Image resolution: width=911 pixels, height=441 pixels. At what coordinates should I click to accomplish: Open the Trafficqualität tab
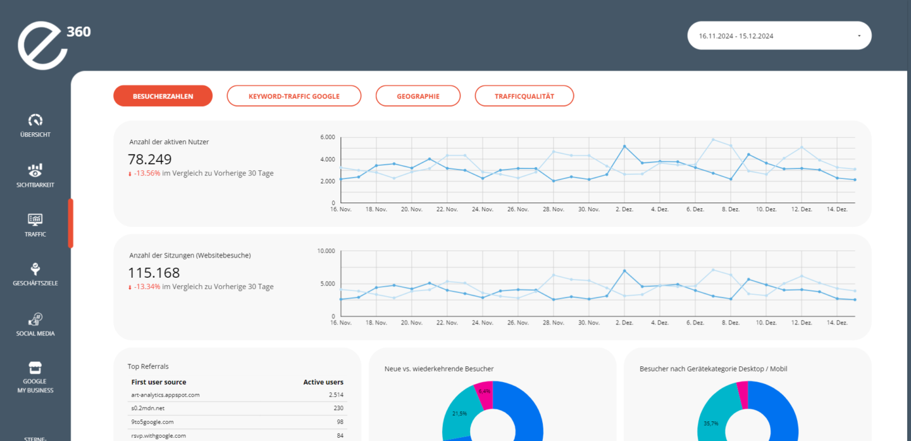click(524, 96)
